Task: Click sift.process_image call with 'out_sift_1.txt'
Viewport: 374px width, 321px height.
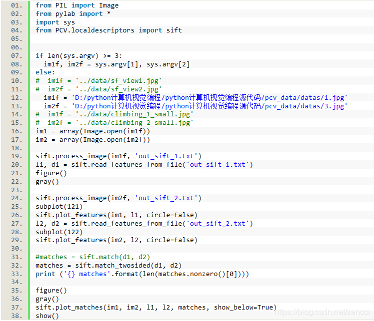Action: [118, 156]
